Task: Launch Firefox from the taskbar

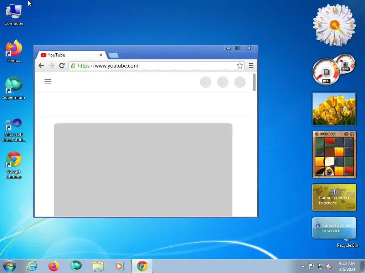Action: click(x=54, y=266)
